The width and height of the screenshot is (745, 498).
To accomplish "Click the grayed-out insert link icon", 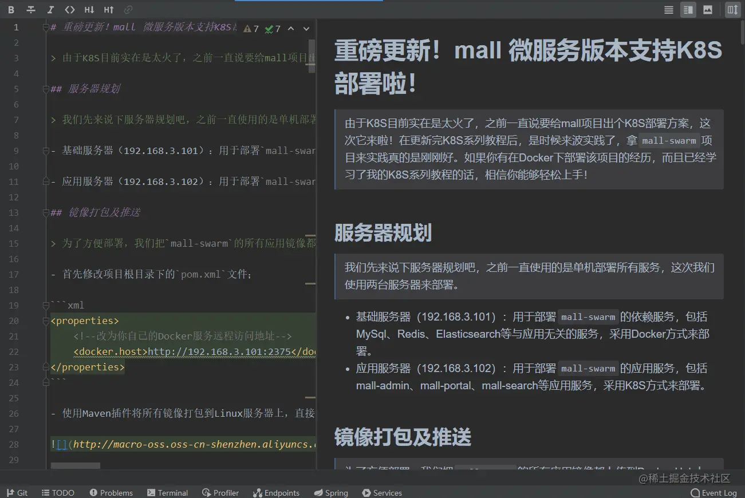I will [x=128, y=10].
